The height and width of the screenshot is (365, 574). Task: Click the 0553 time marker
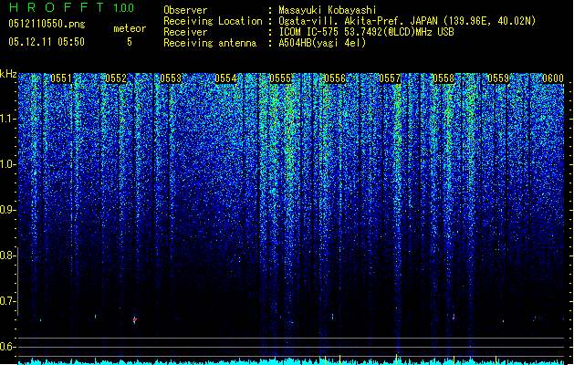tap(171, 78)
